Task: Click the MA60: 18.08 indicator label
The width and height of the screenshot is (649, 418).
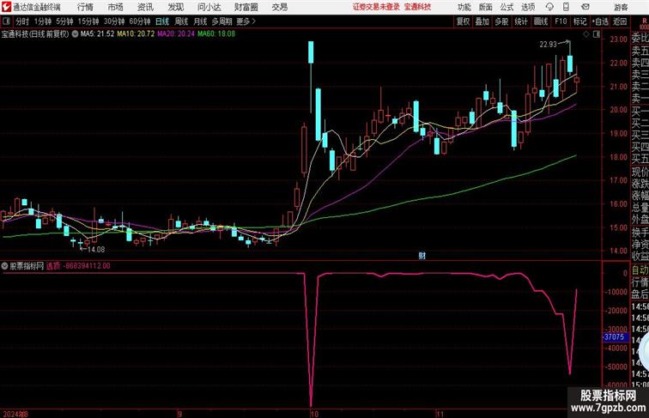Action: [x=216, y=34]
